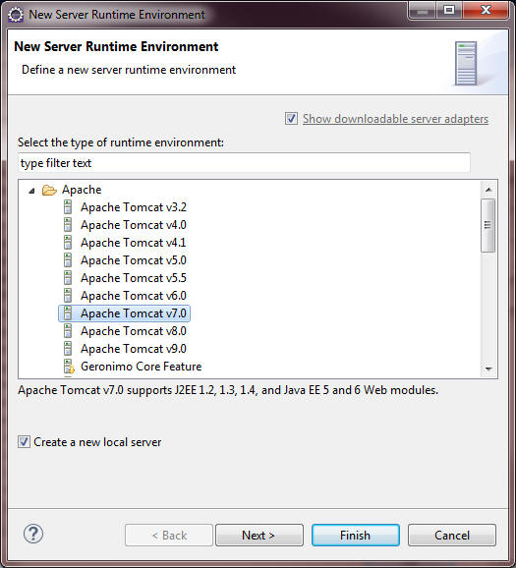
Task: Toggle Create a new local server checkbox
Action: [x=24, y=442]
